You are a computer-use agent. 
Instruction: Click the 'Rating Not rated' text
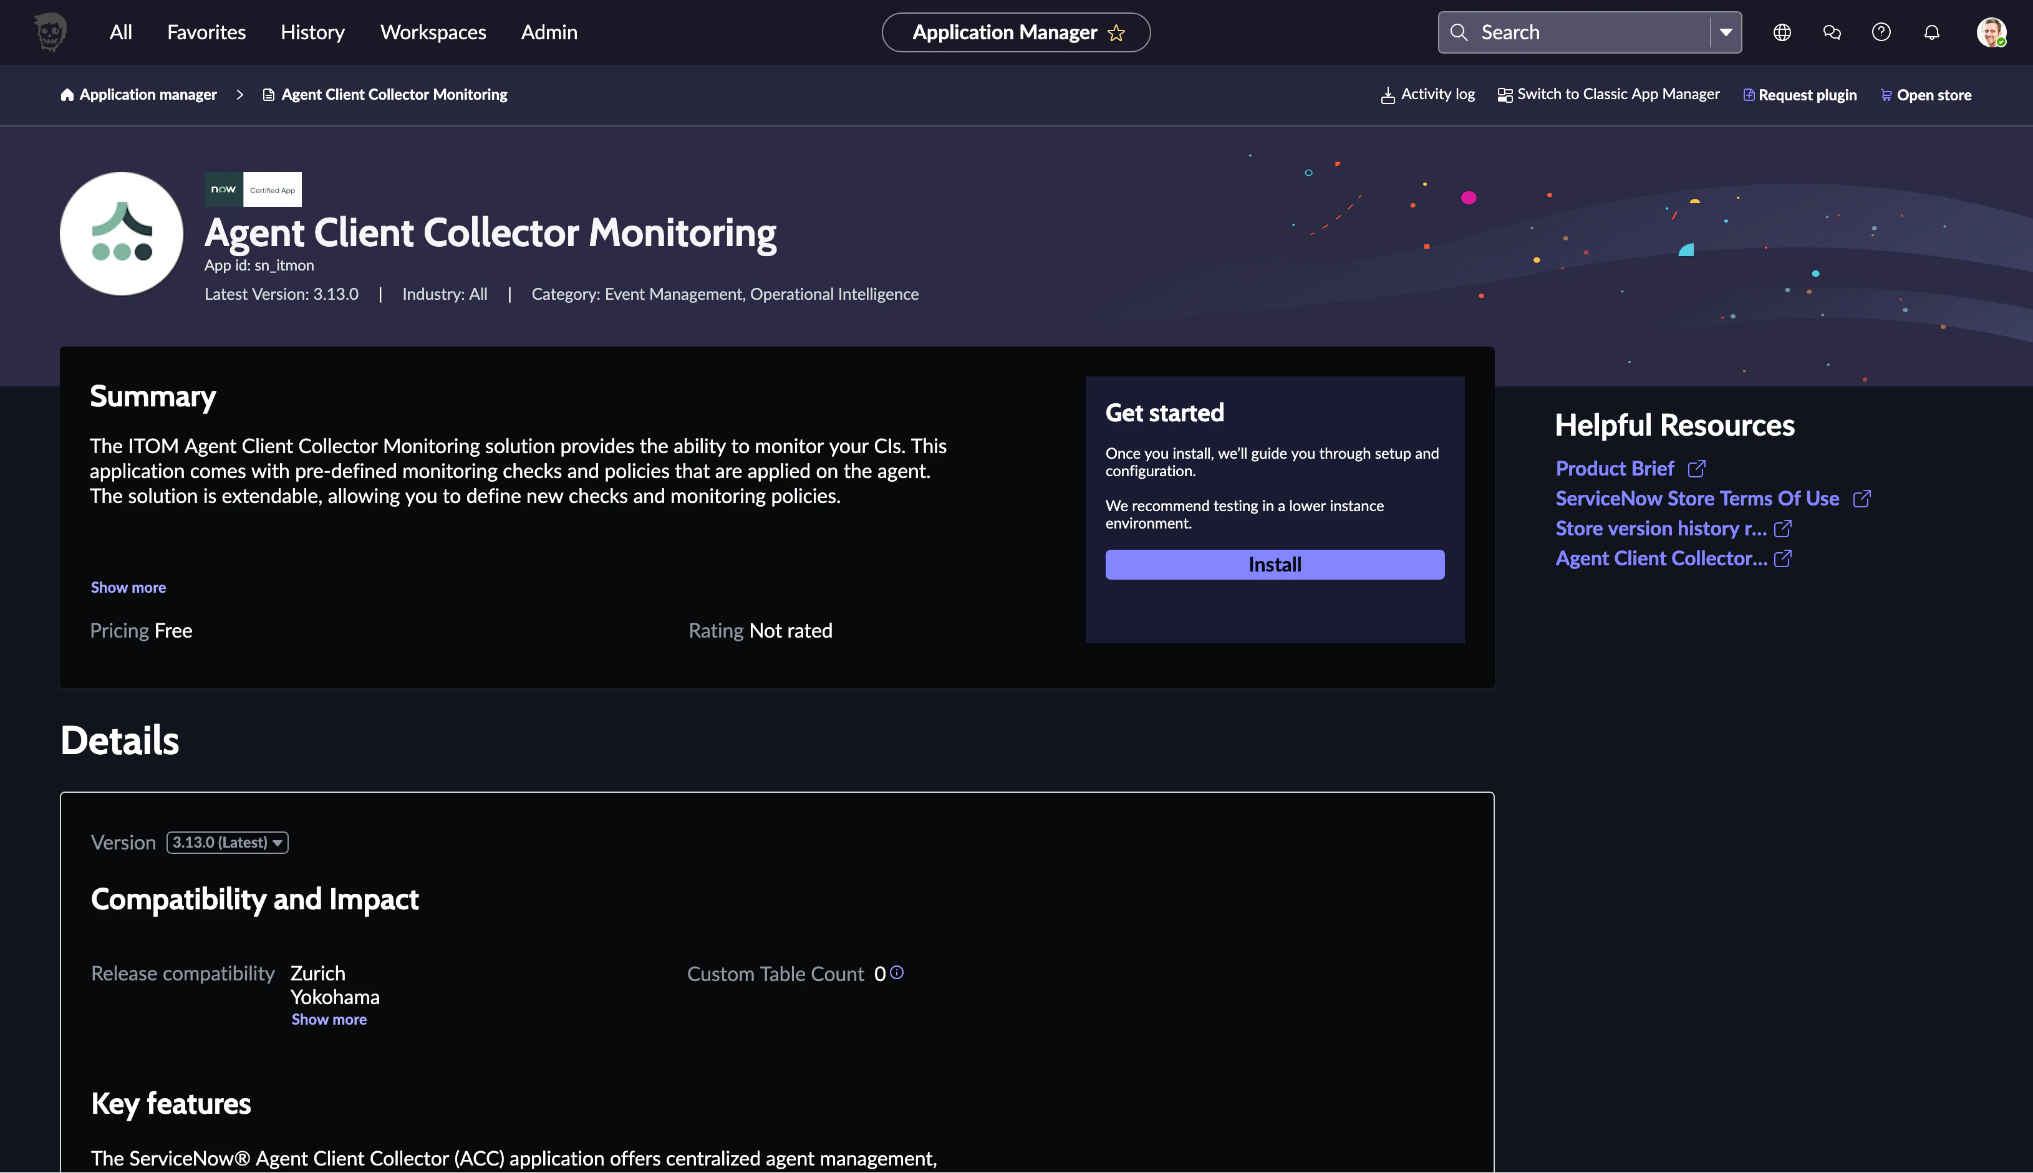pos(760,631)
